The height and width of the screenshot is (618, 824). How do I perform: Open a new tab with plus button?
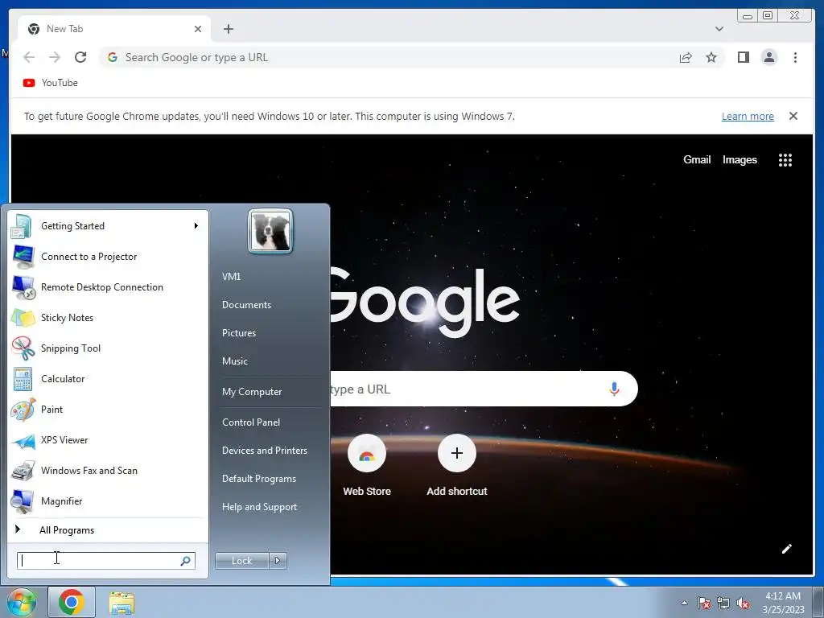[x=228, y=29]
